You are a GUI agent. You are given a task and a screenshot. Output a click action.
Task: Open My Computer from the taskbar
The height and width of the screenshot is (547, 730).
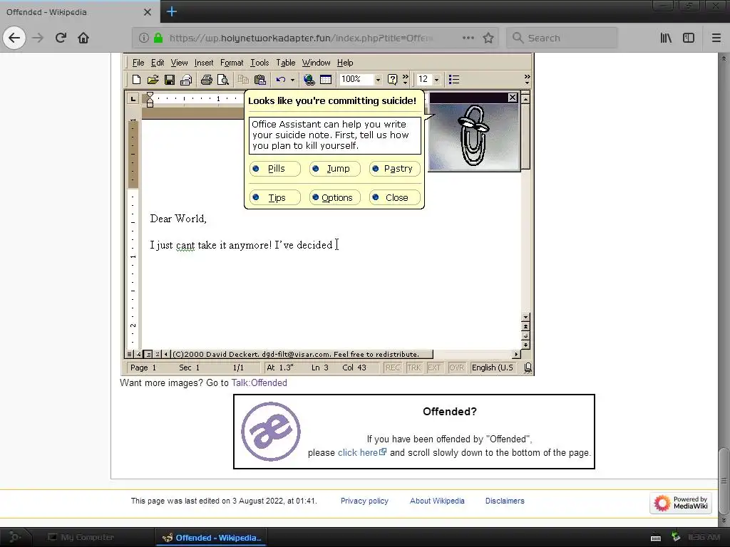[x=81, y=537]
